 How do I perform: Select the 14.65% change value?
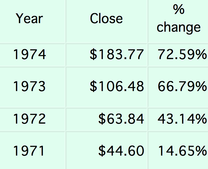tap(182, 151)
